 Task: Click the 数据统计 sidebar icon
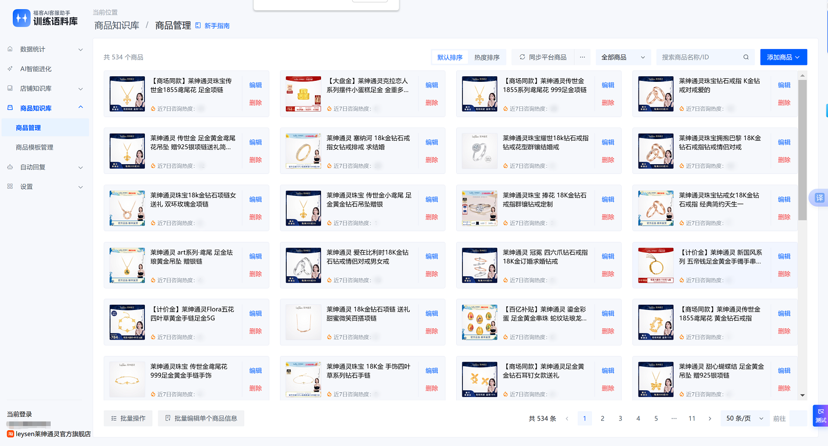click(x=10, y=49)
